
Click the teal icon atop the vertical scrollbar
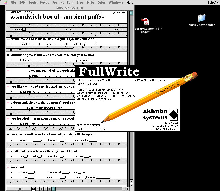tap(131, 13)
